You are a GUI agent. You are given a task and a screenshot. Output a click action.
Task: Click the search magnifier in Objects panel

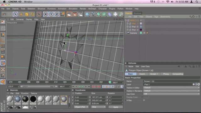[190, 17]
